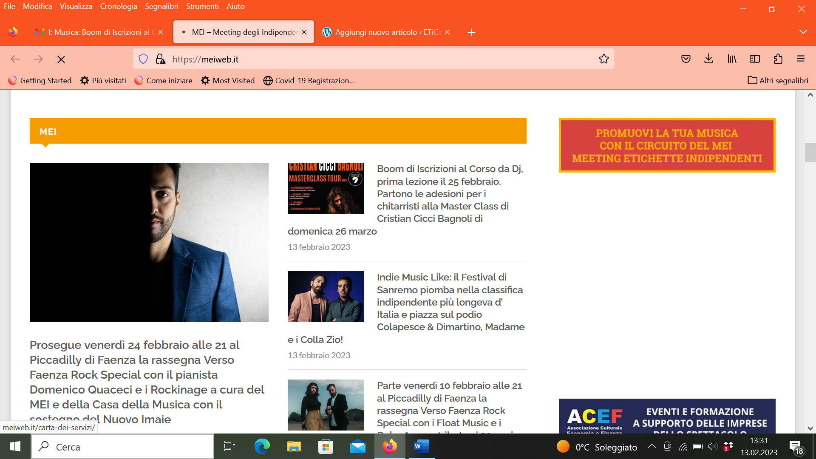Open Firefox extensions menu

point(778,59)
